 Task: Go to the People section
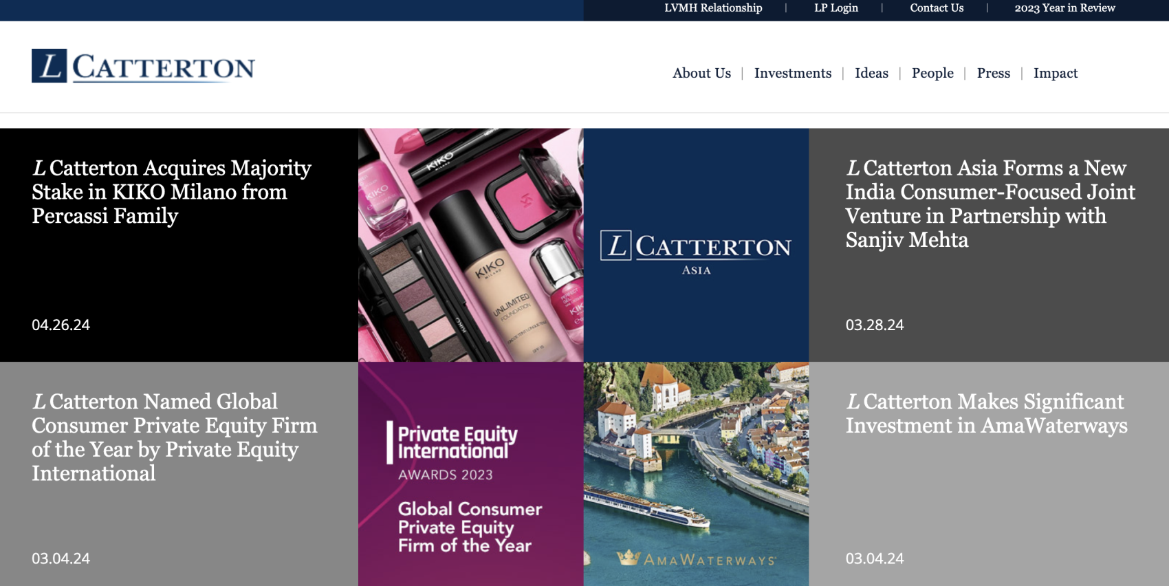click(x=932, y=73)
